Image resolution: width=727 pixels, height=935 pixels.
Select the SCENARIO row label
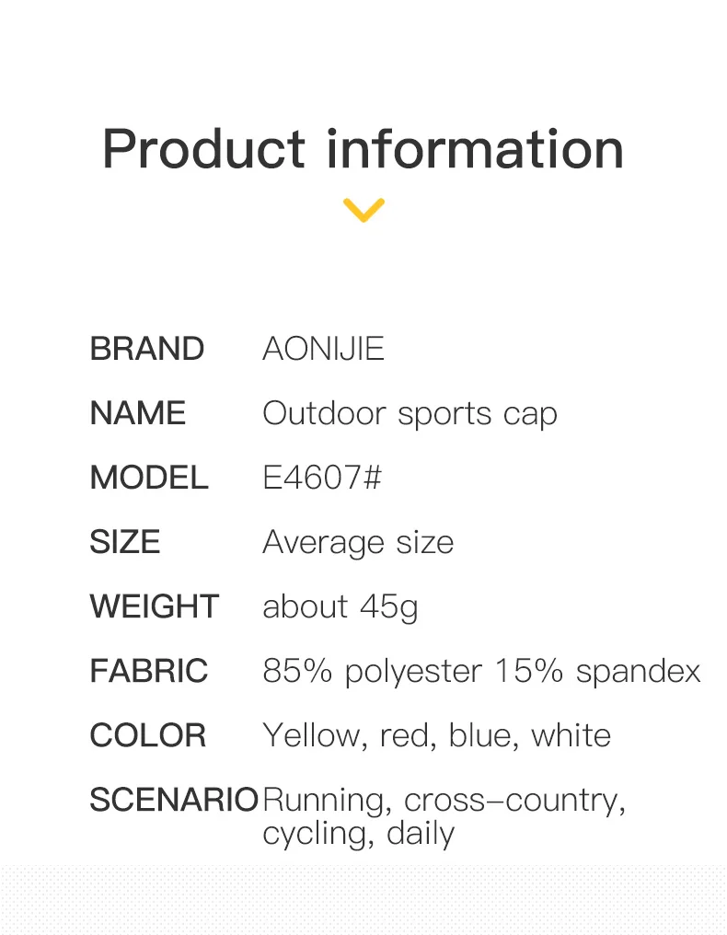(x=173, y=801)
